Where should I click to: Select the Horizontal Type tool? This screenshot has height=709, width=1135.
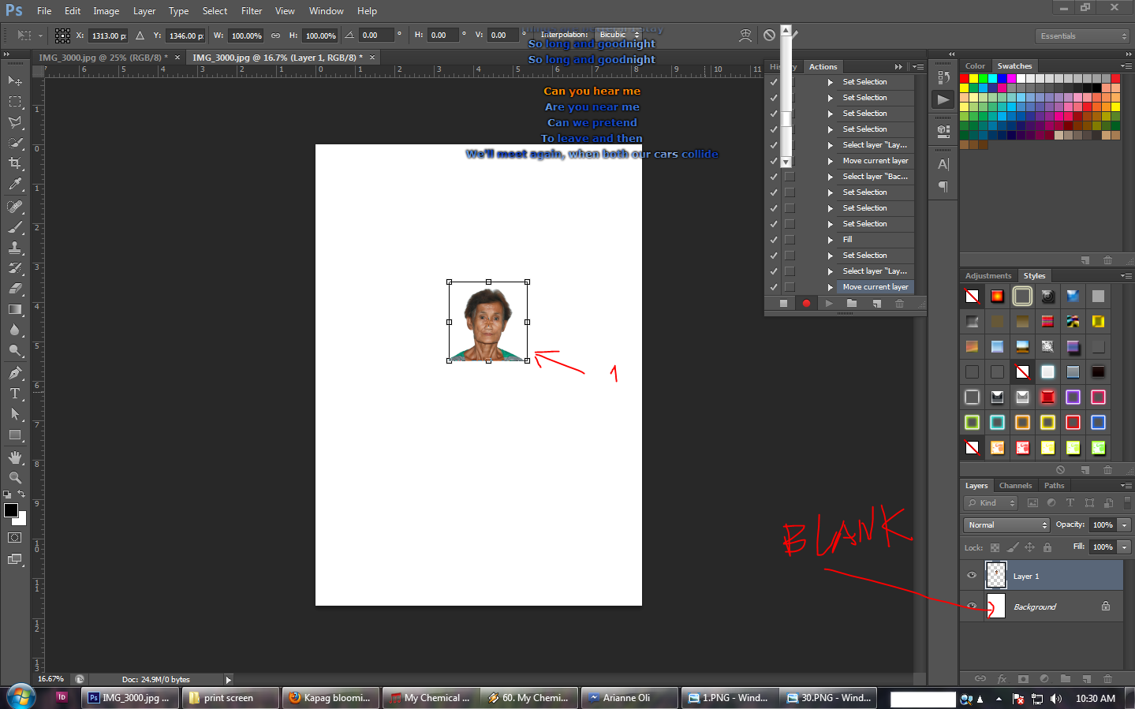pyautogui.click(x=16, y=393)
